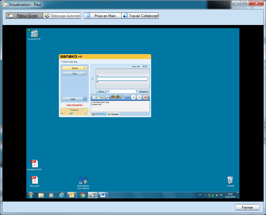Switch to the Mes Fichiers tab
The height and width of the screenshot is (215, 266).
coord(99,114)
